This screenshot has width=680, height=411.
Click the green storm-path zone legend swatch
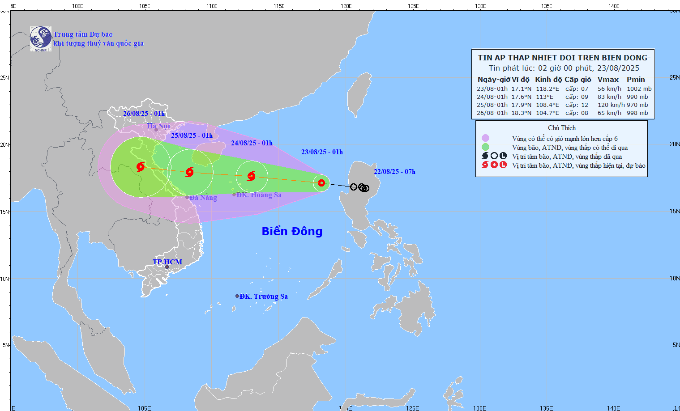click(x=485, y=147)
